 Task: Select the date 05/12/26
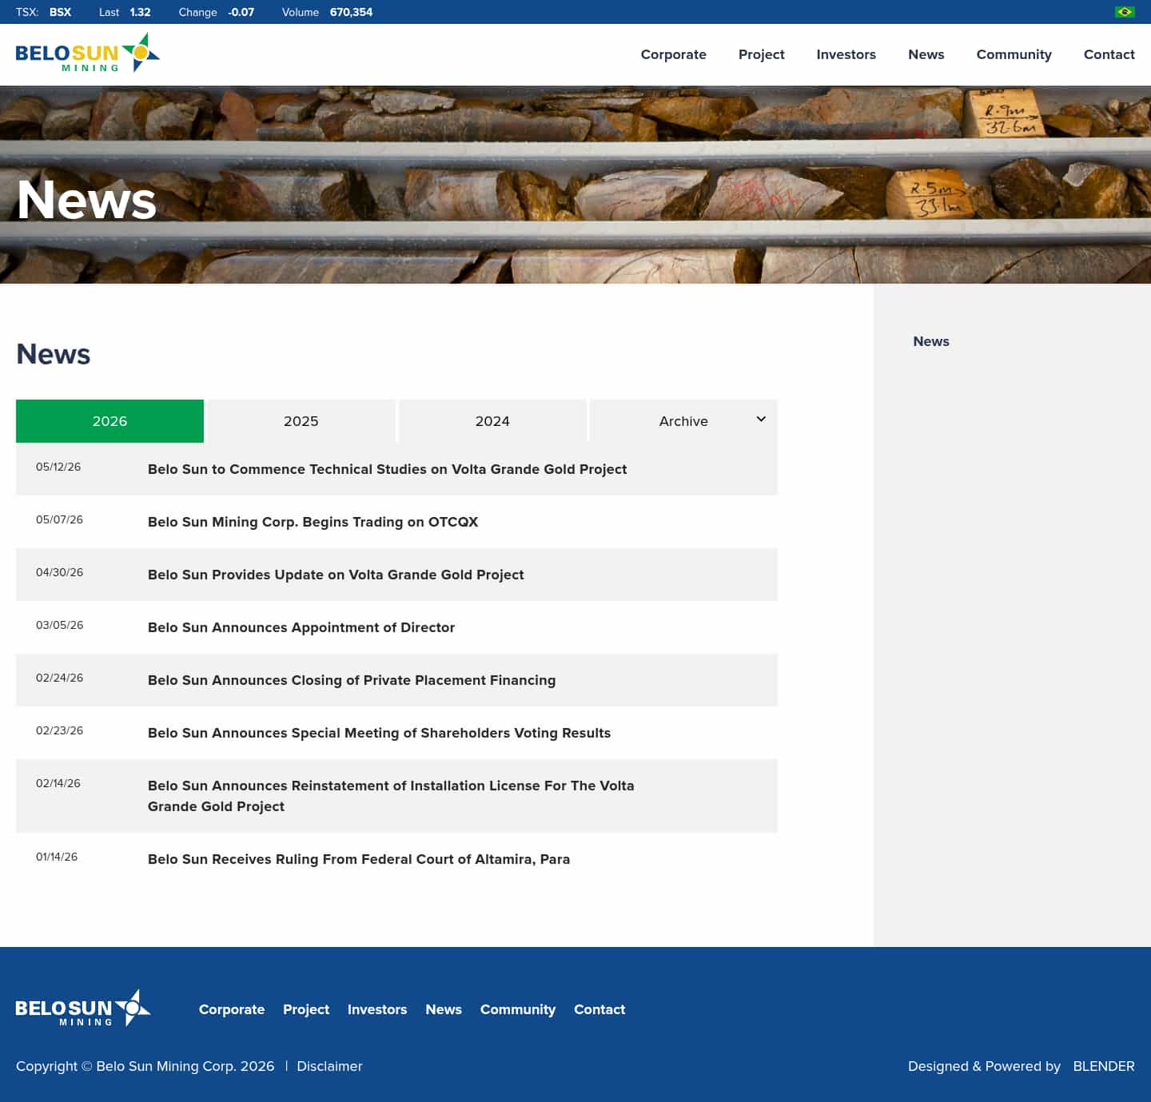point(58,467)
